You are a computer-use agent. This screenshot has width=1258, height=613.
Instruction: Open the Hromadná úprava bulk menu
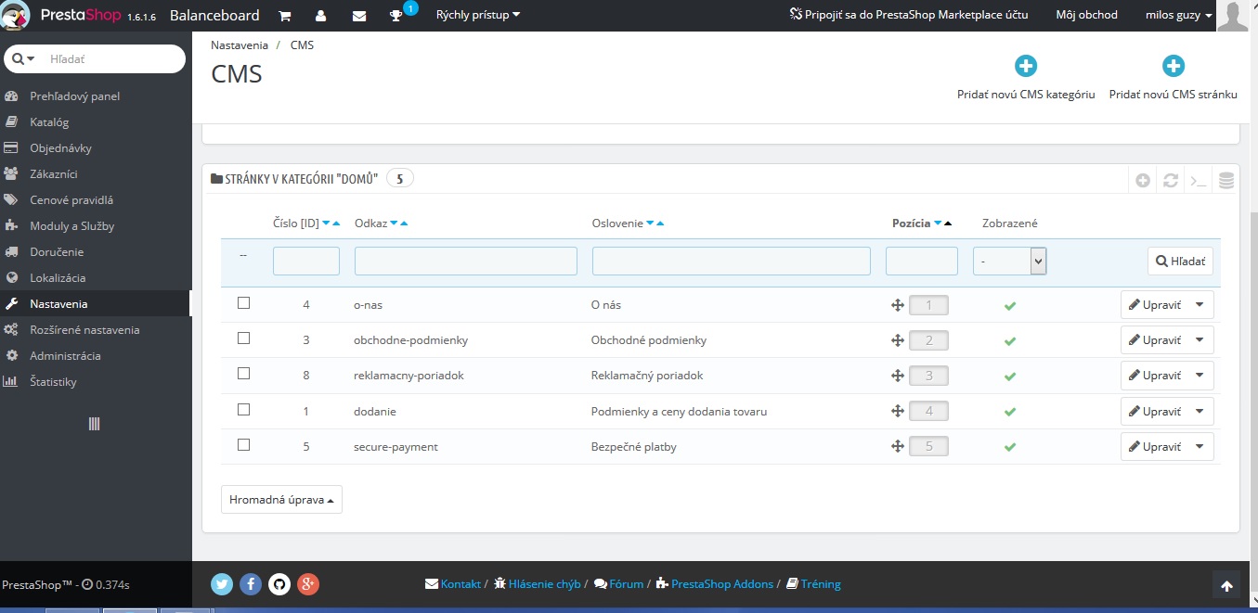click(281, 499)
